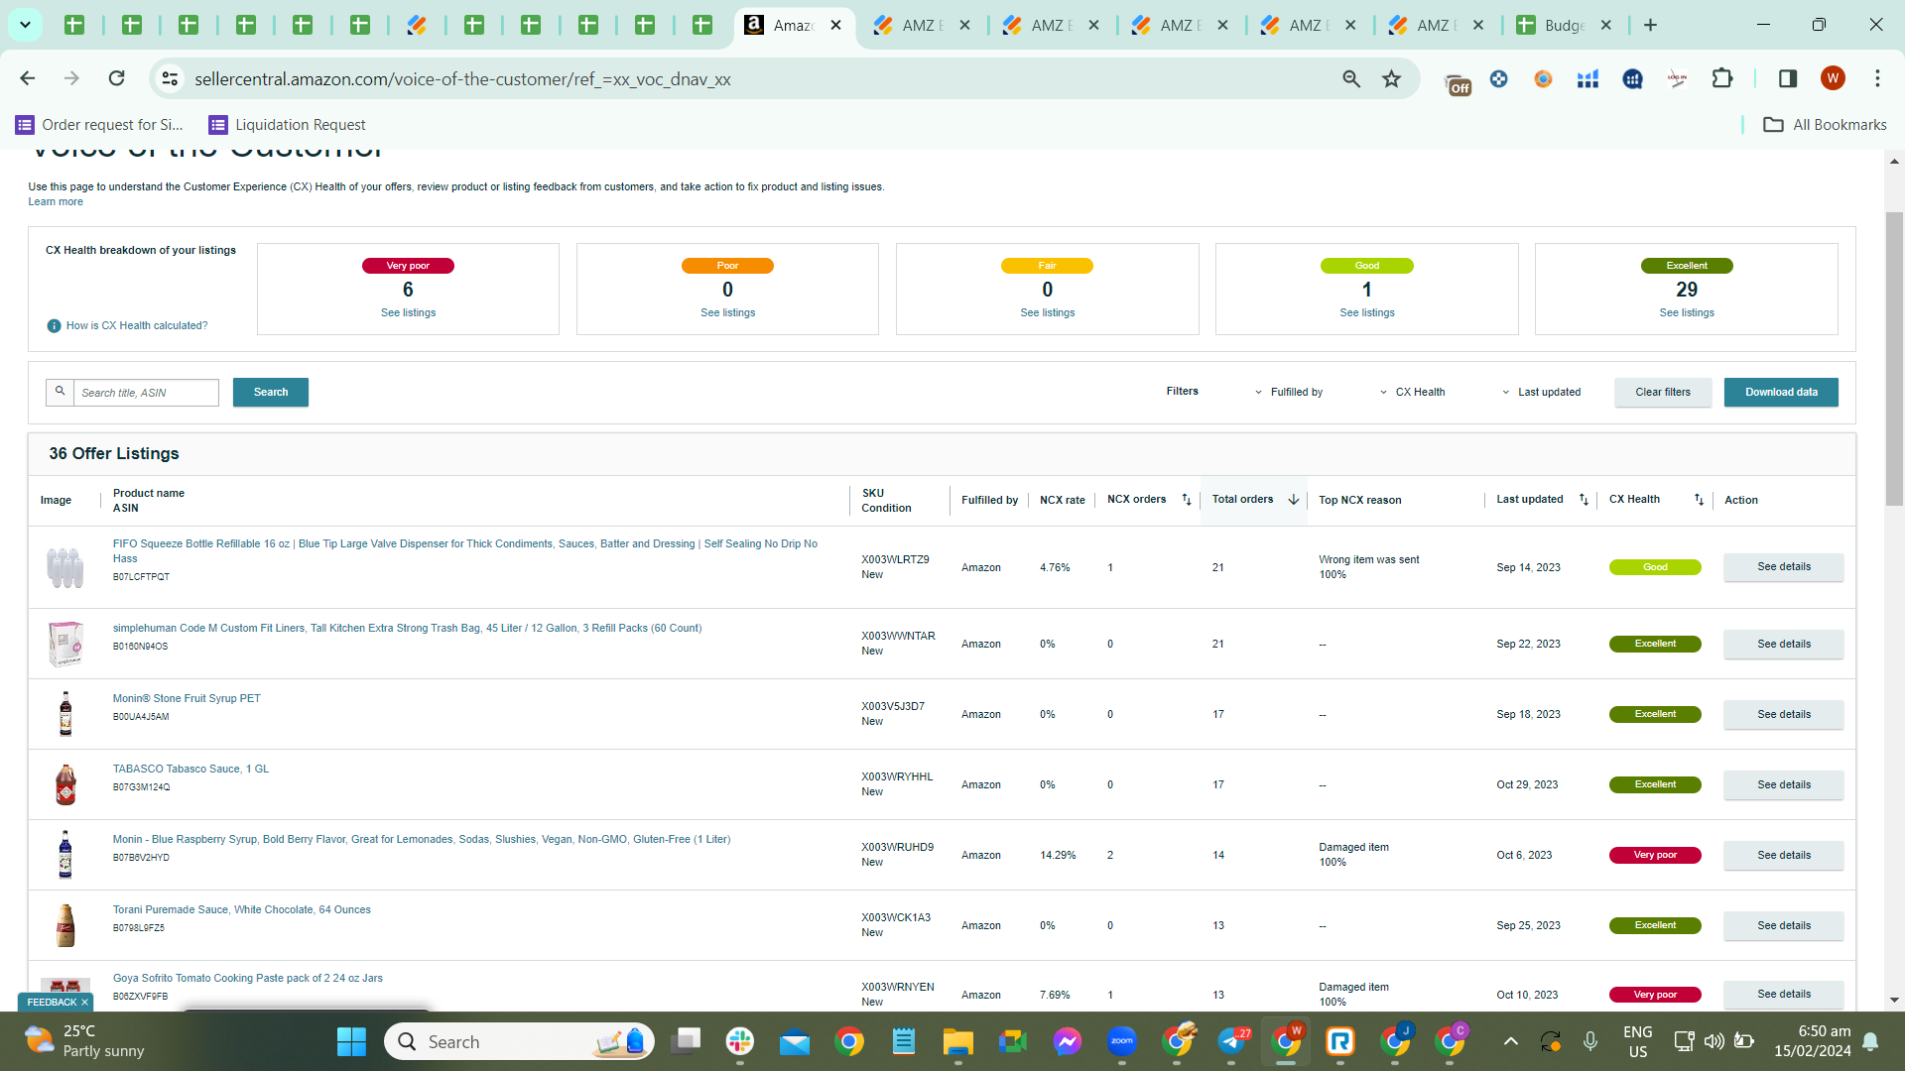Switch to the Budget browser tab
Viewport: 1905px width, 1071px height.
coord(1565,25)
